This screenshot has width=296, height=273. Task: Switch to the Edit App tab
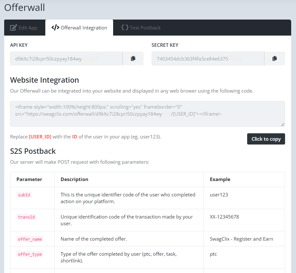pos(24,28)
